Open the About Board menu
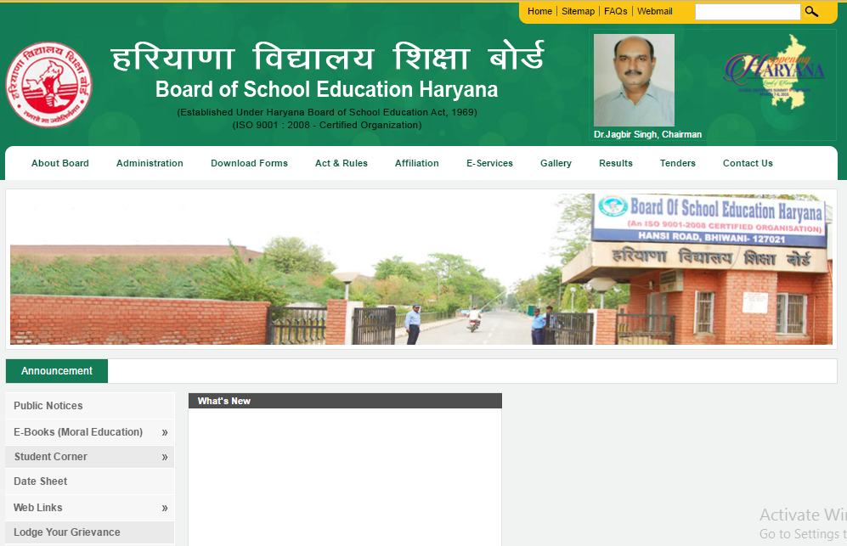The width and height of the screenshot is (847, 546). pyautogui.click(x=60, y=163)
